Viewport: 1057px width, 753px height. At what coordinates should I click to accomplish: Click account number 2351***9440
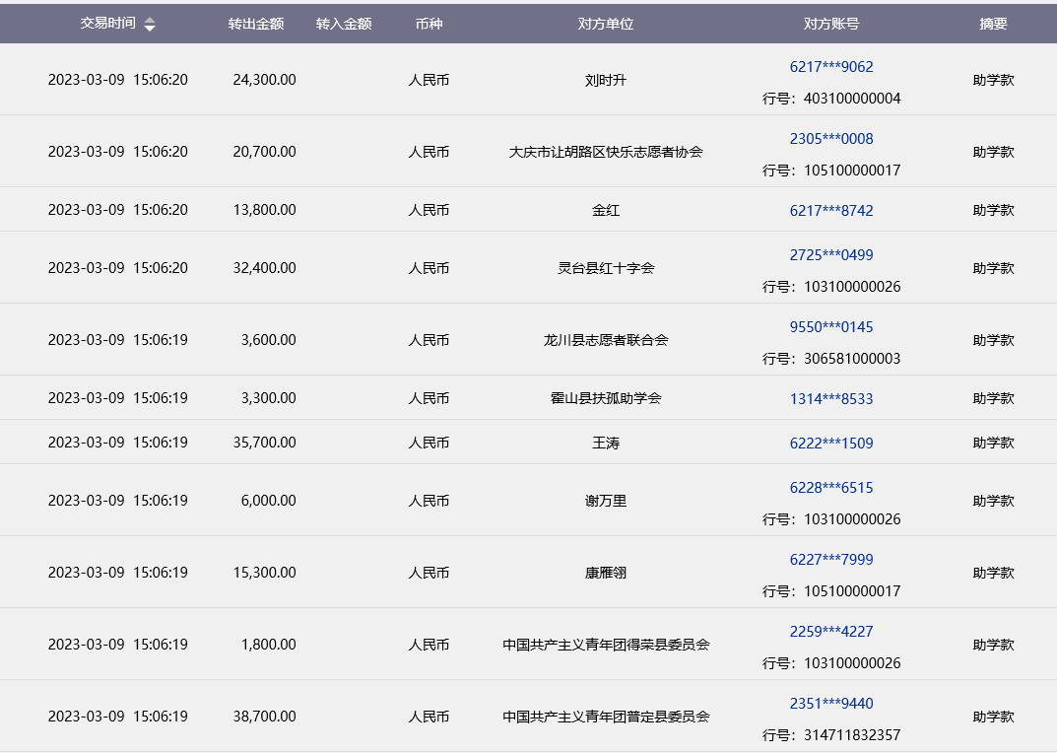coord(830,704)
